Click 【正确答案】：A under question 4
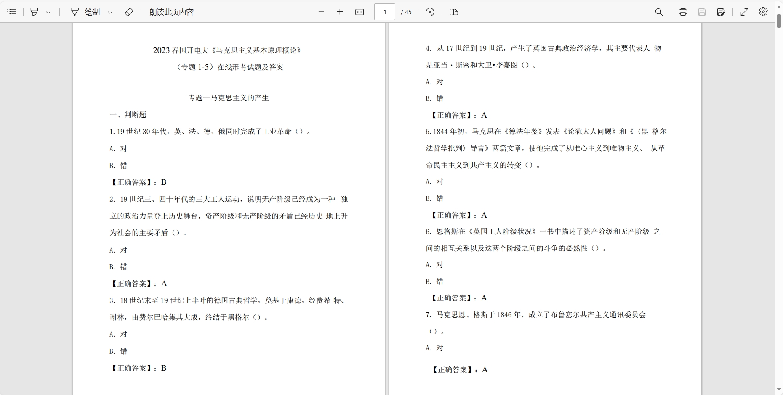This screenshot has height=395, width=783. click(x=458, y=115)
